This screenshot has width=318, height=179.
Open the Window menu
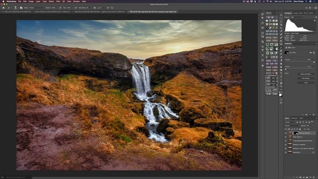click(77, 1)
